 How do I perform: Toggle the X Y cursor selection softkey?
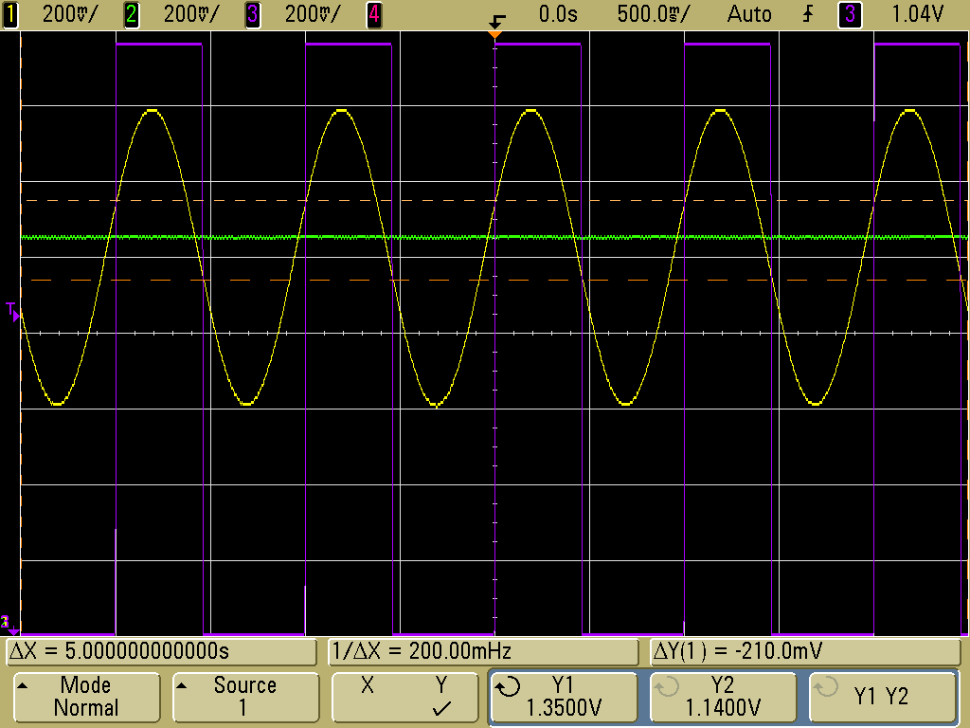coord(404,697)
